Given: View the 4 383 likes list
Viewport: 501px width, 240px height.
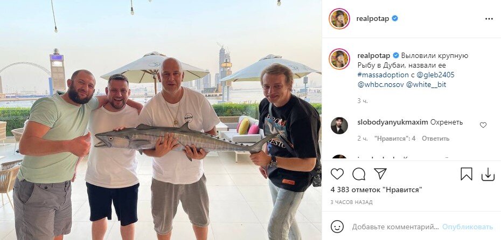Looking at the screenshot, I should (x=377, y=190).
